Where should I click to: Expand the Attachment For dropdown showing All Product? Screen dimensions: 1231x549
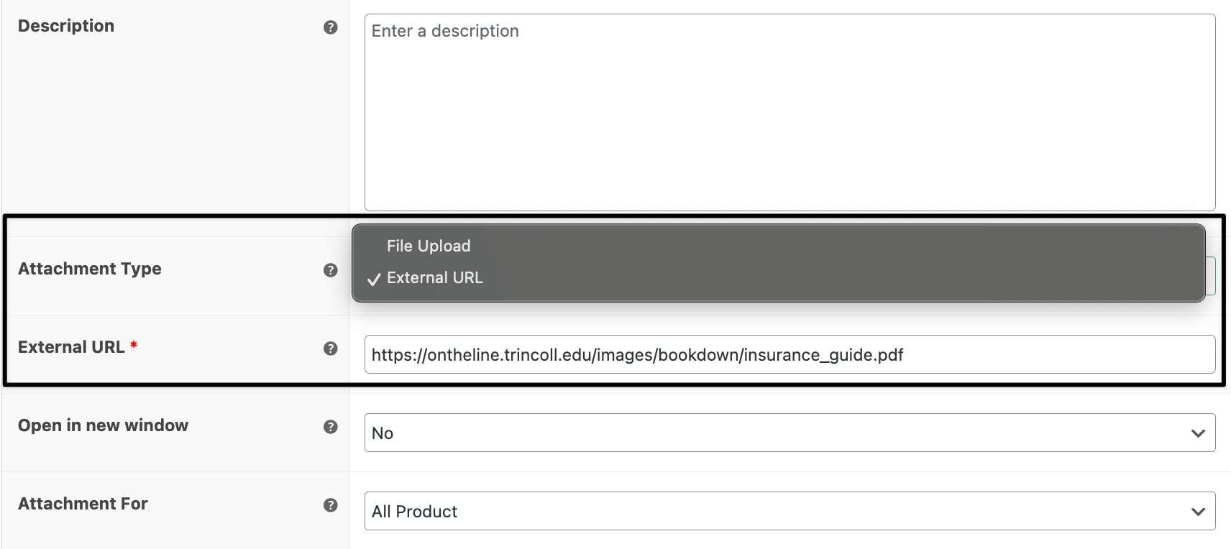coord(790,511)
